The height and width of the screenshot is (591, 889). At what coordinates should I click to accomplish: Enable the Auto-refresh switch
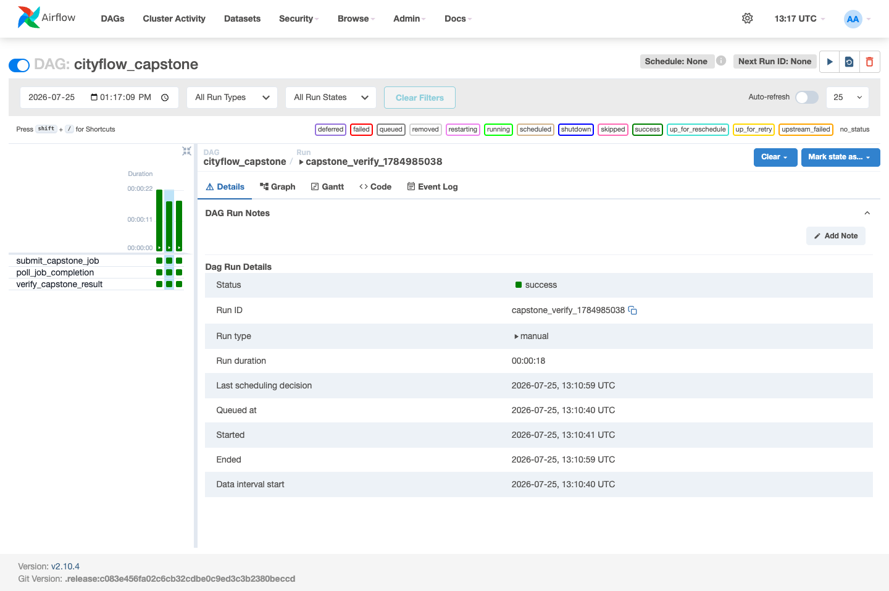pyautogui.click(x=806, y=97)
